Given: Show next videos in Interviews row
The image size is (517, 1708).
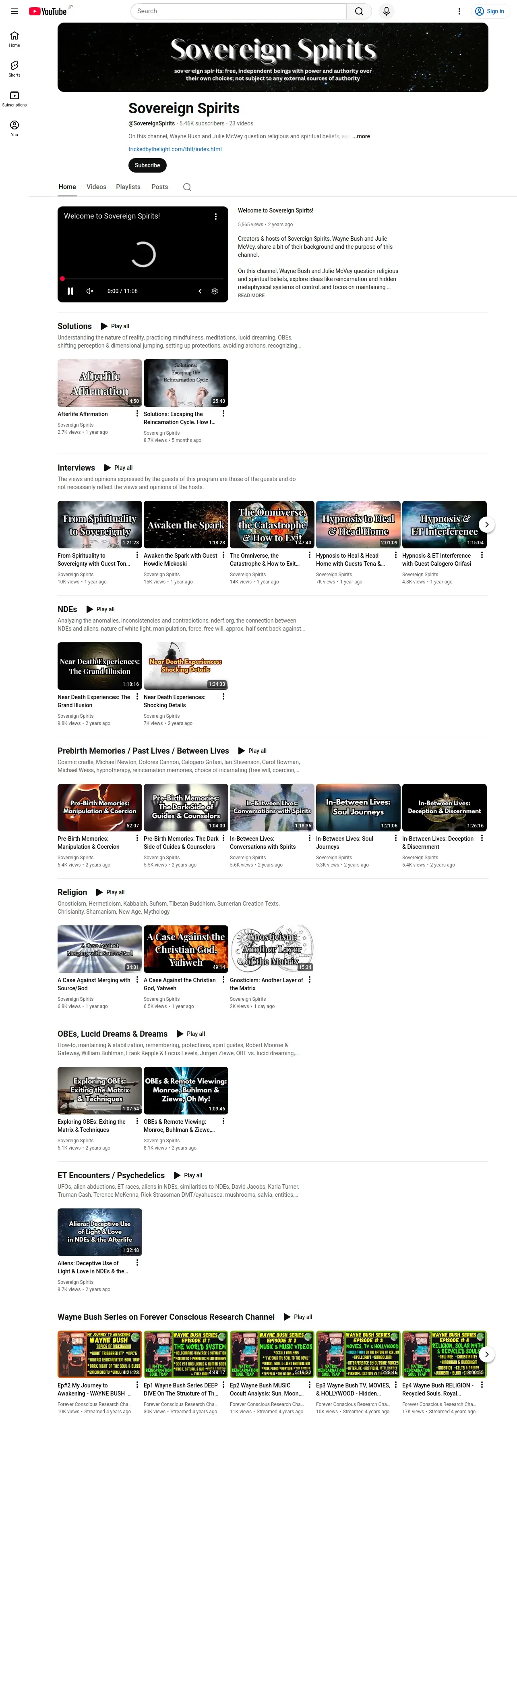Looking at the screenshot, I should point(486,525).
